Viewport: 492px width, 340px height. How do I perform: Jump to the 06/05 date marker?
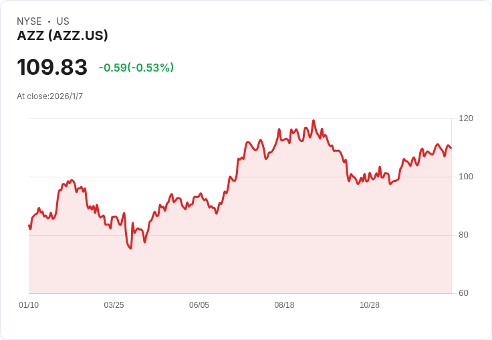coord(199,305)
